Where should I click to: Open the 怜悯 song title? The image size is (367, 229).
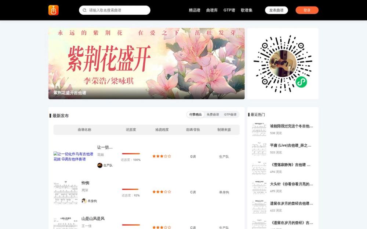click(85, 183)
